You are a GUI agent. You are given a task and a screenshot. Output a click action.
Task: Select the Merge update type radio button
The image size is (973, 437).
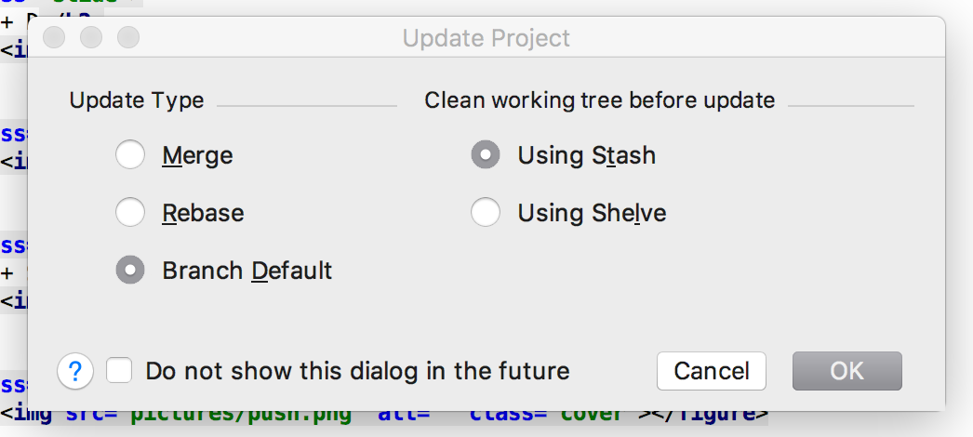130,155
